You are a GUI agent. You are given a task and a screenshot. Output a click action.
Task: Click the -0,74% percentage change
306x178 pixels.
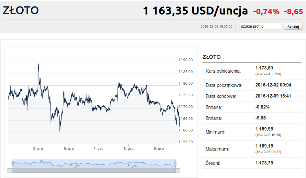[x=266, y=12]
